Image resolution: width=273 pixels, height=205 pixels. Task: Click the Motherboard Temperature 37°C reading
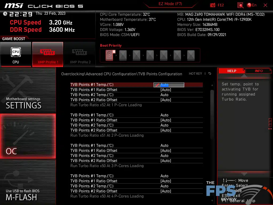coord(128,19)
